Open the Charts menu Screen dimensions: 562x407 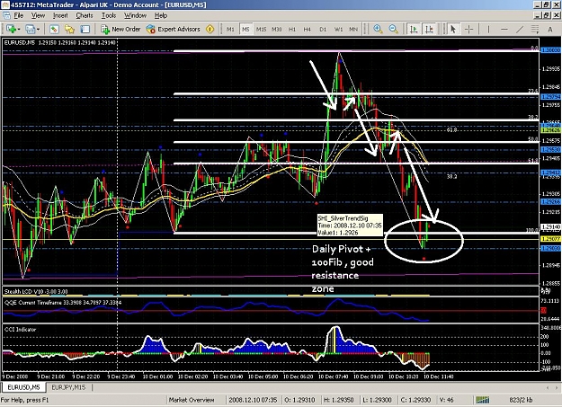click(85, 15)
